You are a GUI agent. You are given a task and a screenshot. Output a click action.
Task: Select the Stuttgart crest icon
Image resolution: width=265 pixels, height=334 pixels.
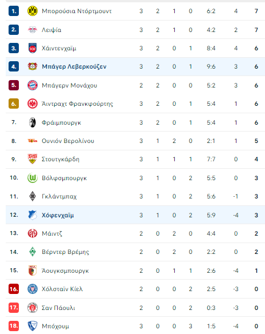[33, 159]
